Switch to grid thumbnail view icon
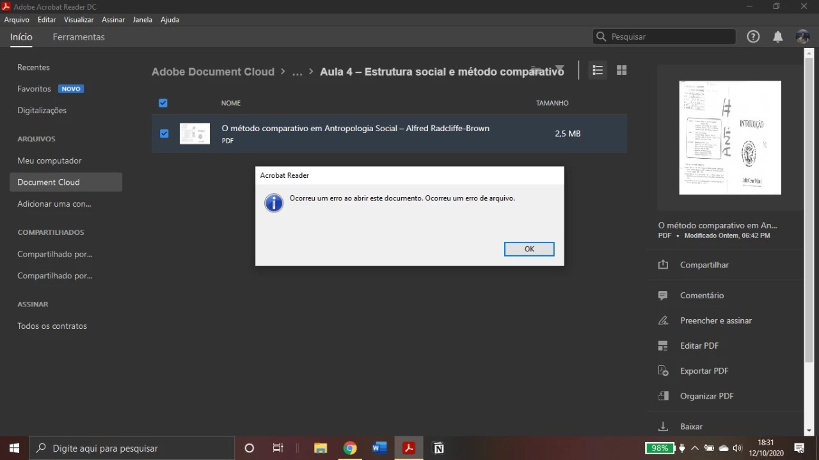The width and height of the screenshot is (819, 460). tap(621, 70)
